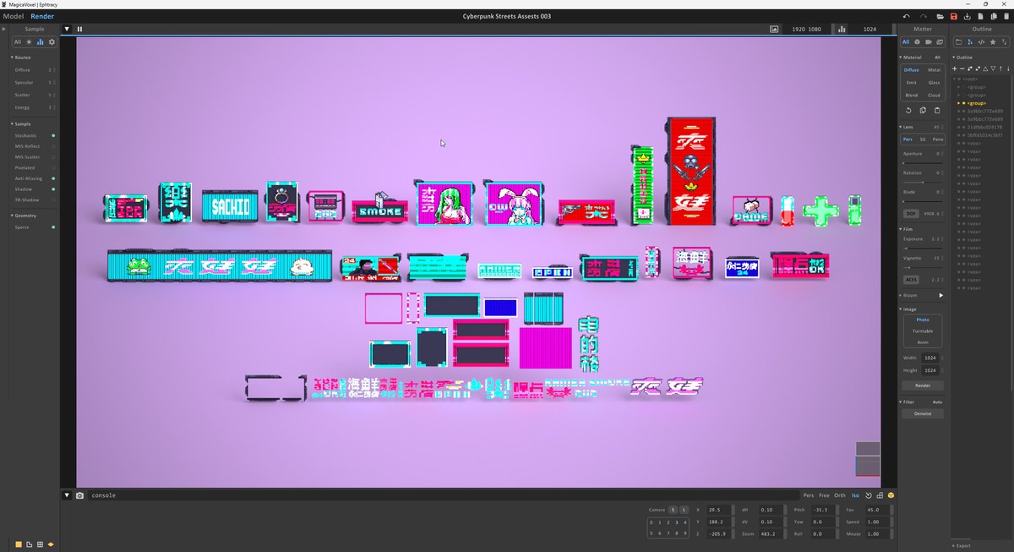Image resolution: width=1014 pixels, height=552 pixels.
Task: Click the Denoise button
Action: (x=923, y=413)
